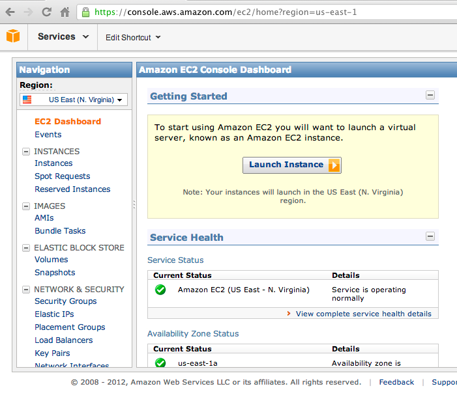Screen dimensions: 457x397
Task: Click the red arrow before View complete service health
Action: pos(289,314)
